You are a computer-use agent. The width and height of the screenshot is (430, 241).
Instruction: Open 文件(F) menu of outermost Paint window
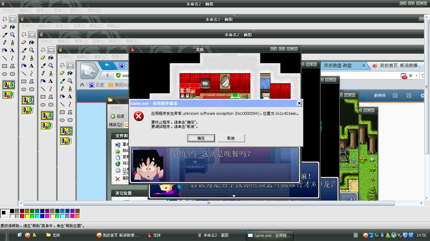coord(8,11)
